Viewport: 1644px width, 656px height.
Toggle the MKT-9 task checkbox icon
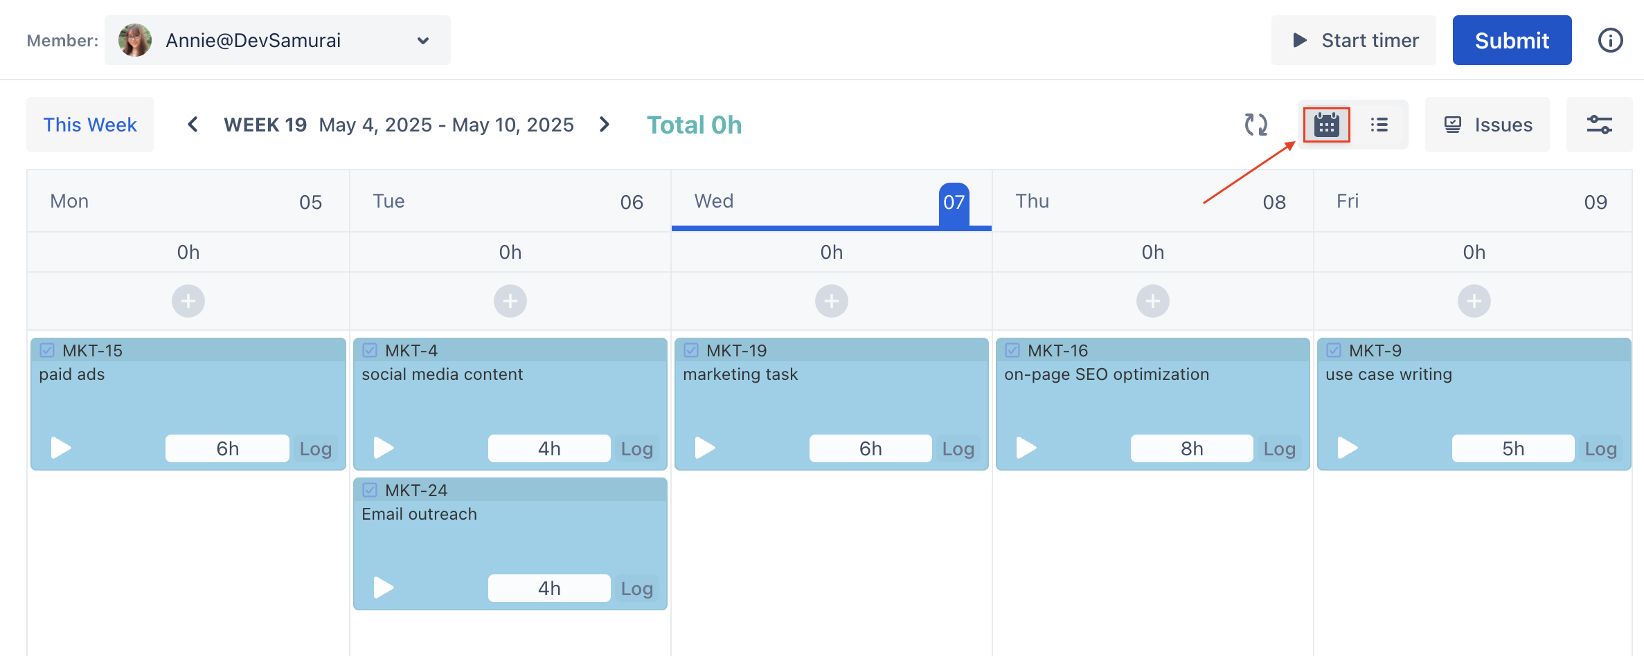[x=1334, y=350]
